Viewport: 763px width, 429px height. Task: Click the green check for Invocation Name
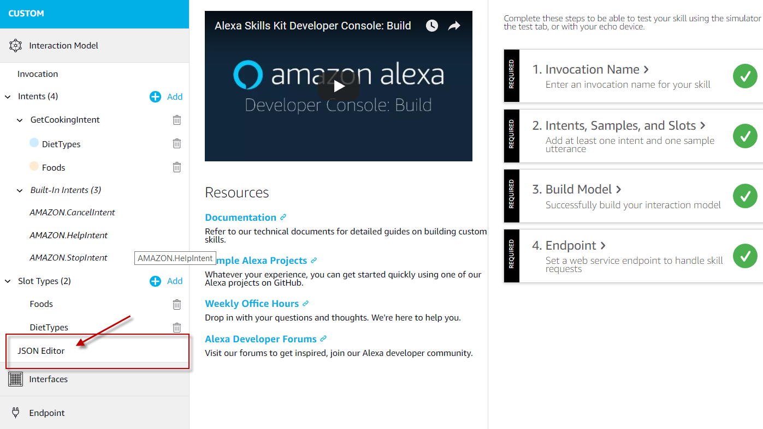[745, 76]
